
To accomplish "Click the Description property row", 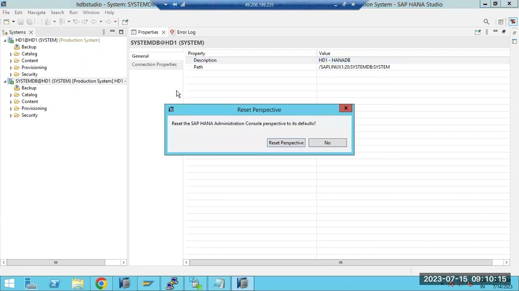I will 347,60.
